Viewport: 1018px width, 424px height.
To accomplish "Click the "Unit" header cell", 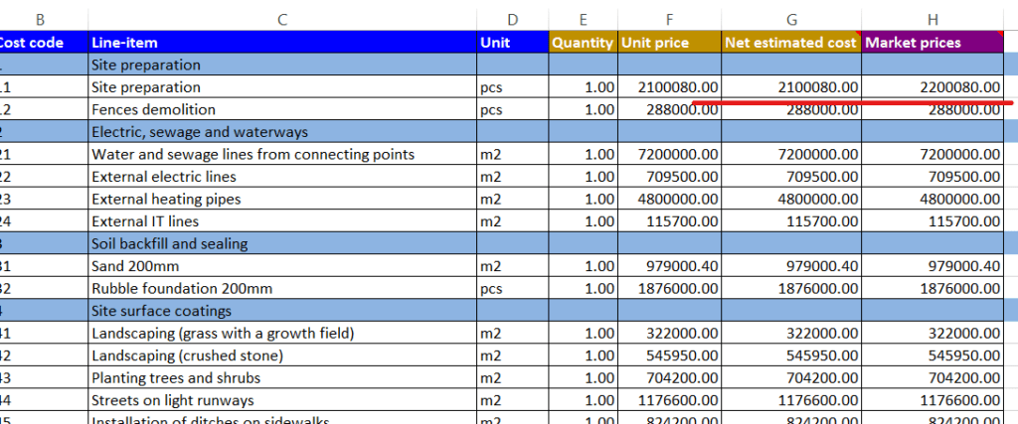I will 513,42.
